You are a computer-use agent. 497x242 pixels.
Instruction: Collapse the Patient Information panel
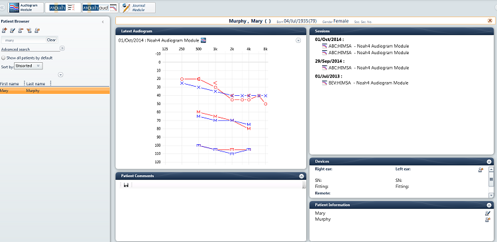[x=489, y=205]
